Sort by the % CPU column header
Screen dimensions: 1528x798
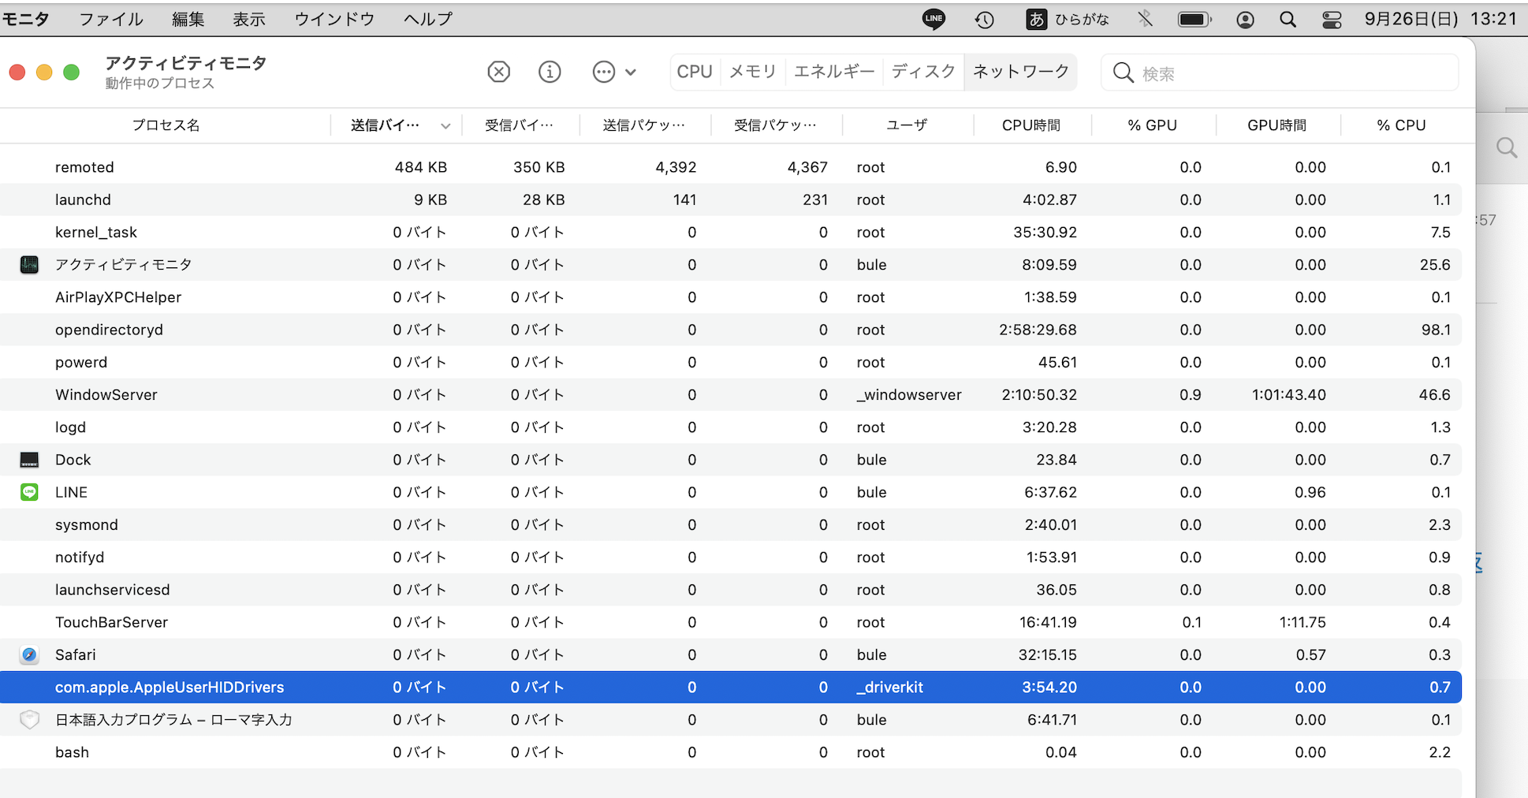(1401, 125)
